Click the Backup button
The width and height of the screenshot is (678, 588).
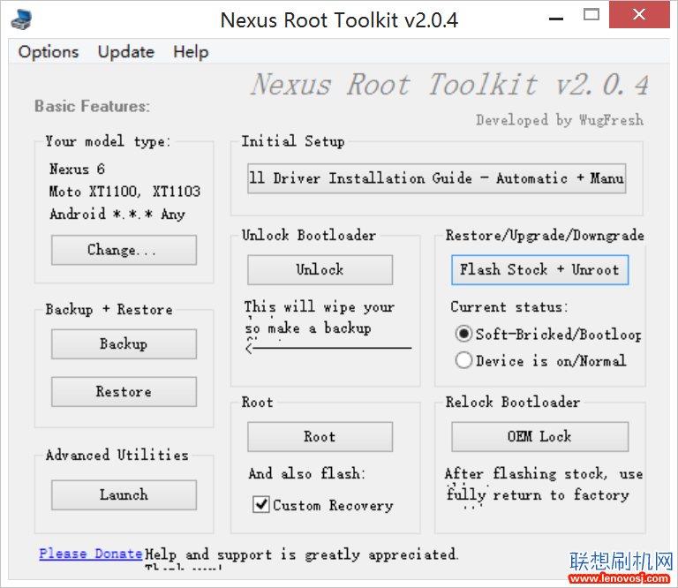pyautogui.click(x=124, y=344)
